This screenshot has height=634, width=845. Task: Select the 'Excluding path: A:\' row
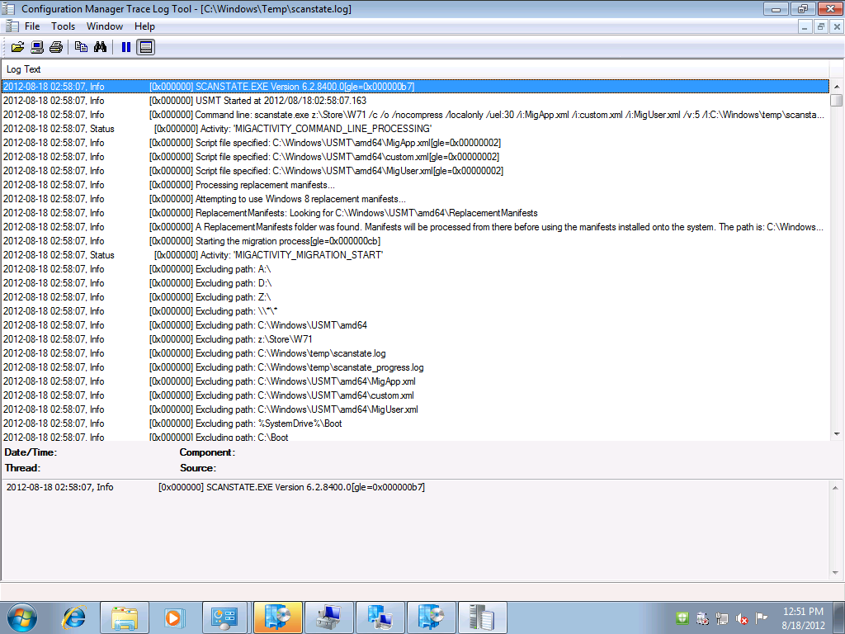pos(415,268)
